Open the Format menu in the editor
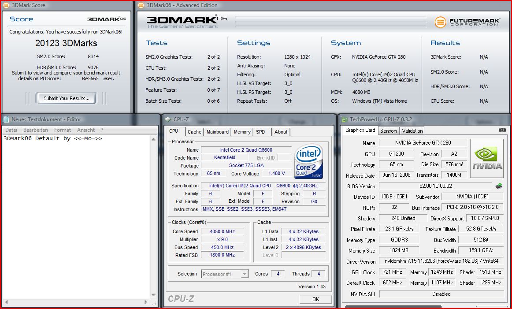 click(x=63, y=130)
